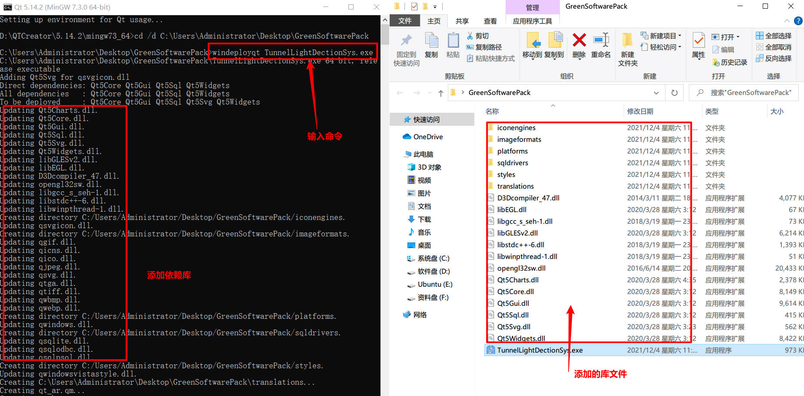Switch to the Share (共享) tab

(x=462, y=21)
